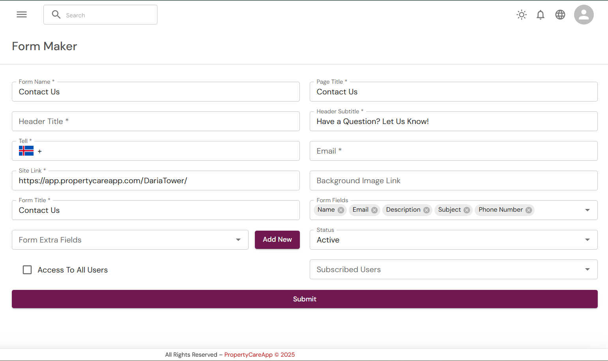The width and height of the screenshot is (608, 361).
Task: Remove the Email chip from Form Fields
Action: click(x=374, y=210)
